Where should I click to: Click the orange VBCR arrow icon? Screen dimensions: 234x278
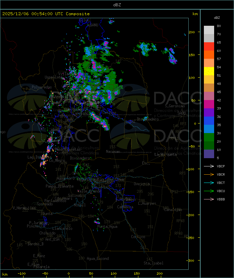(209, 174)
